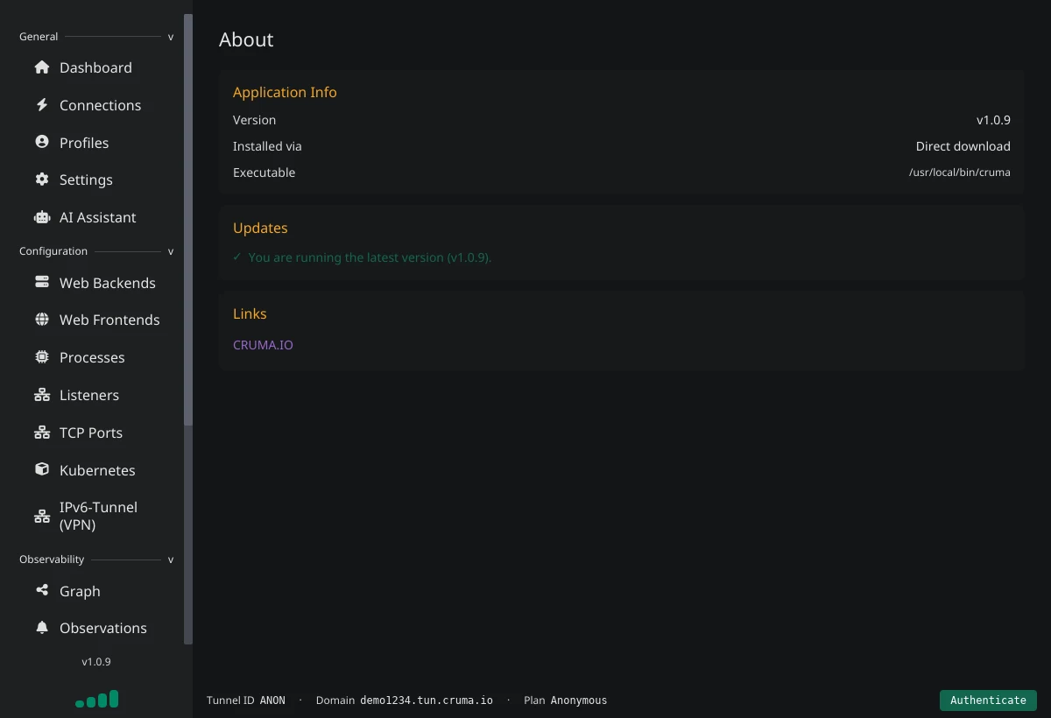This screenshot has width=1051, height=718.
Task: Click the Listeners network icon
Action: pyautogui.click(x=42, y=395)
